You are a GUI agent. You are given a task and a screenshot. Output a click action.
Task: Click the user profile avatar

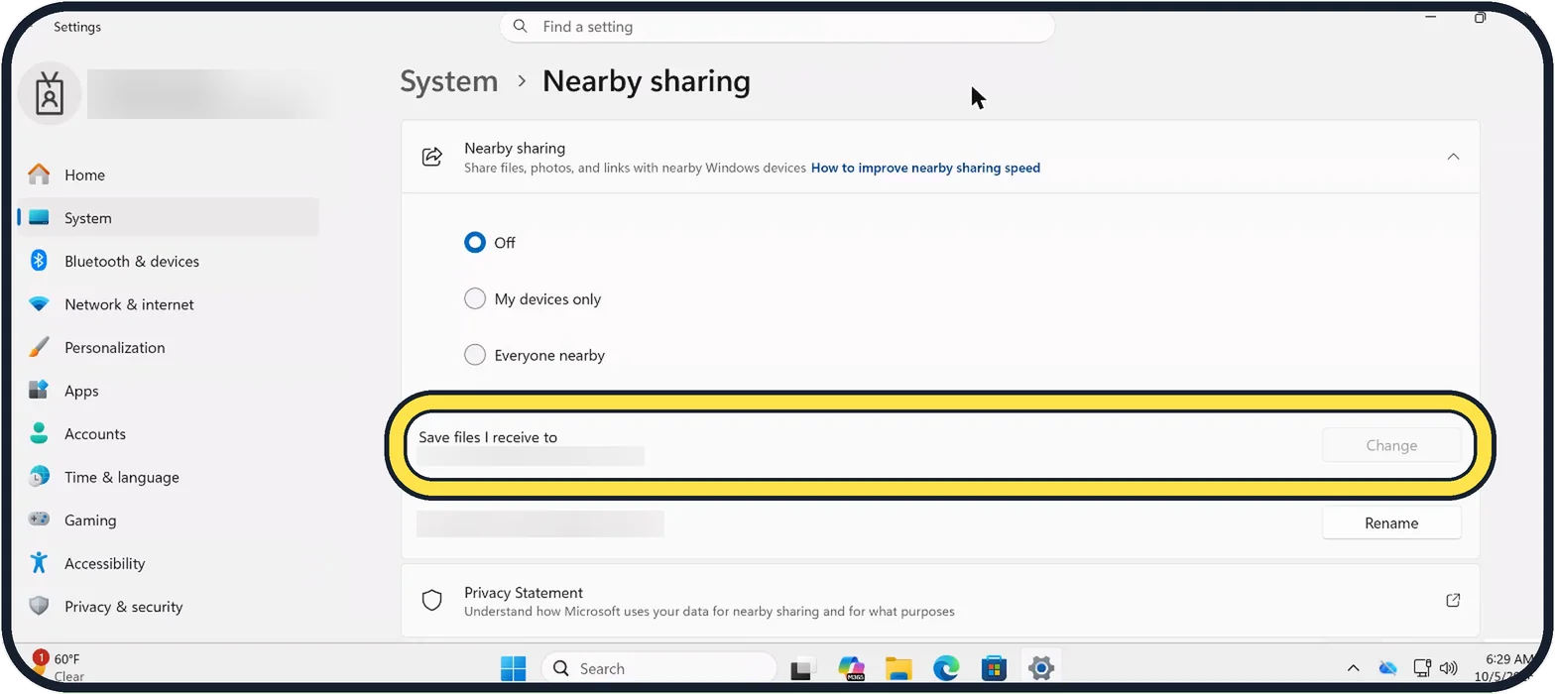(x=49, y=95)
